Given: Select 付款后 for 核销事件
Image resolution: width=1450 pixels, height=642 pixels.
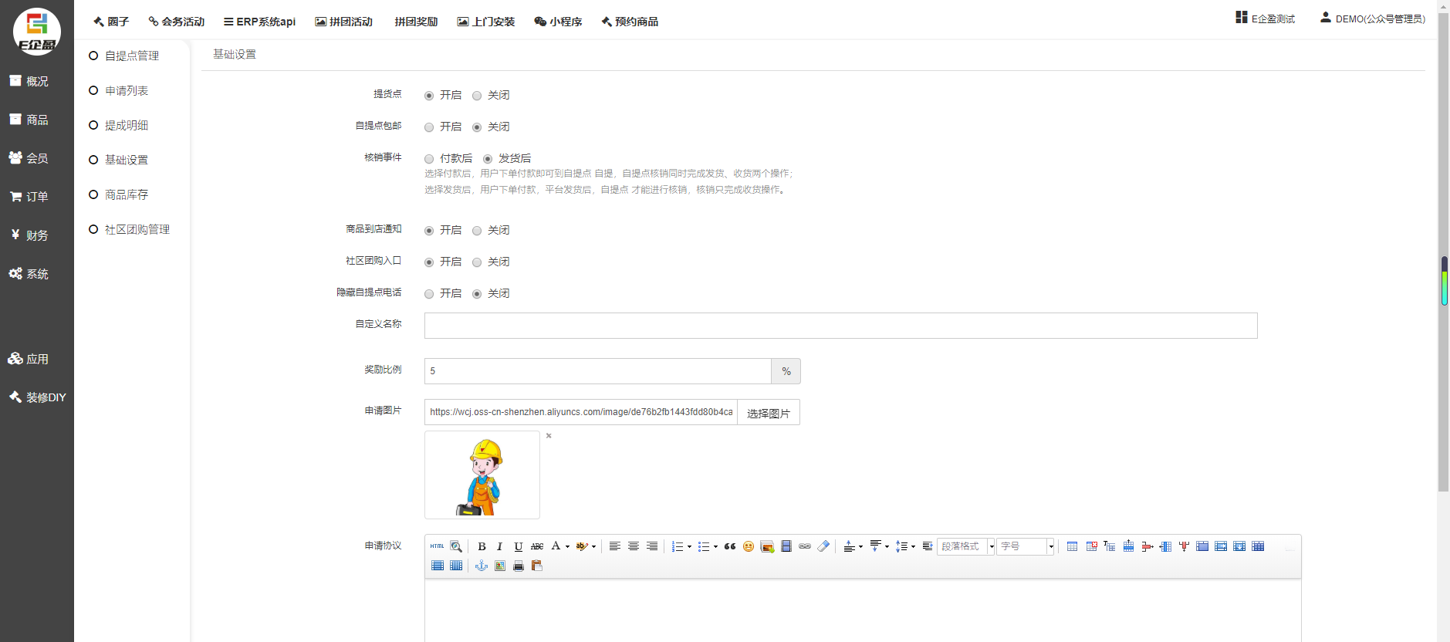Looking at the screenshot, I should [x=429, y=159].
